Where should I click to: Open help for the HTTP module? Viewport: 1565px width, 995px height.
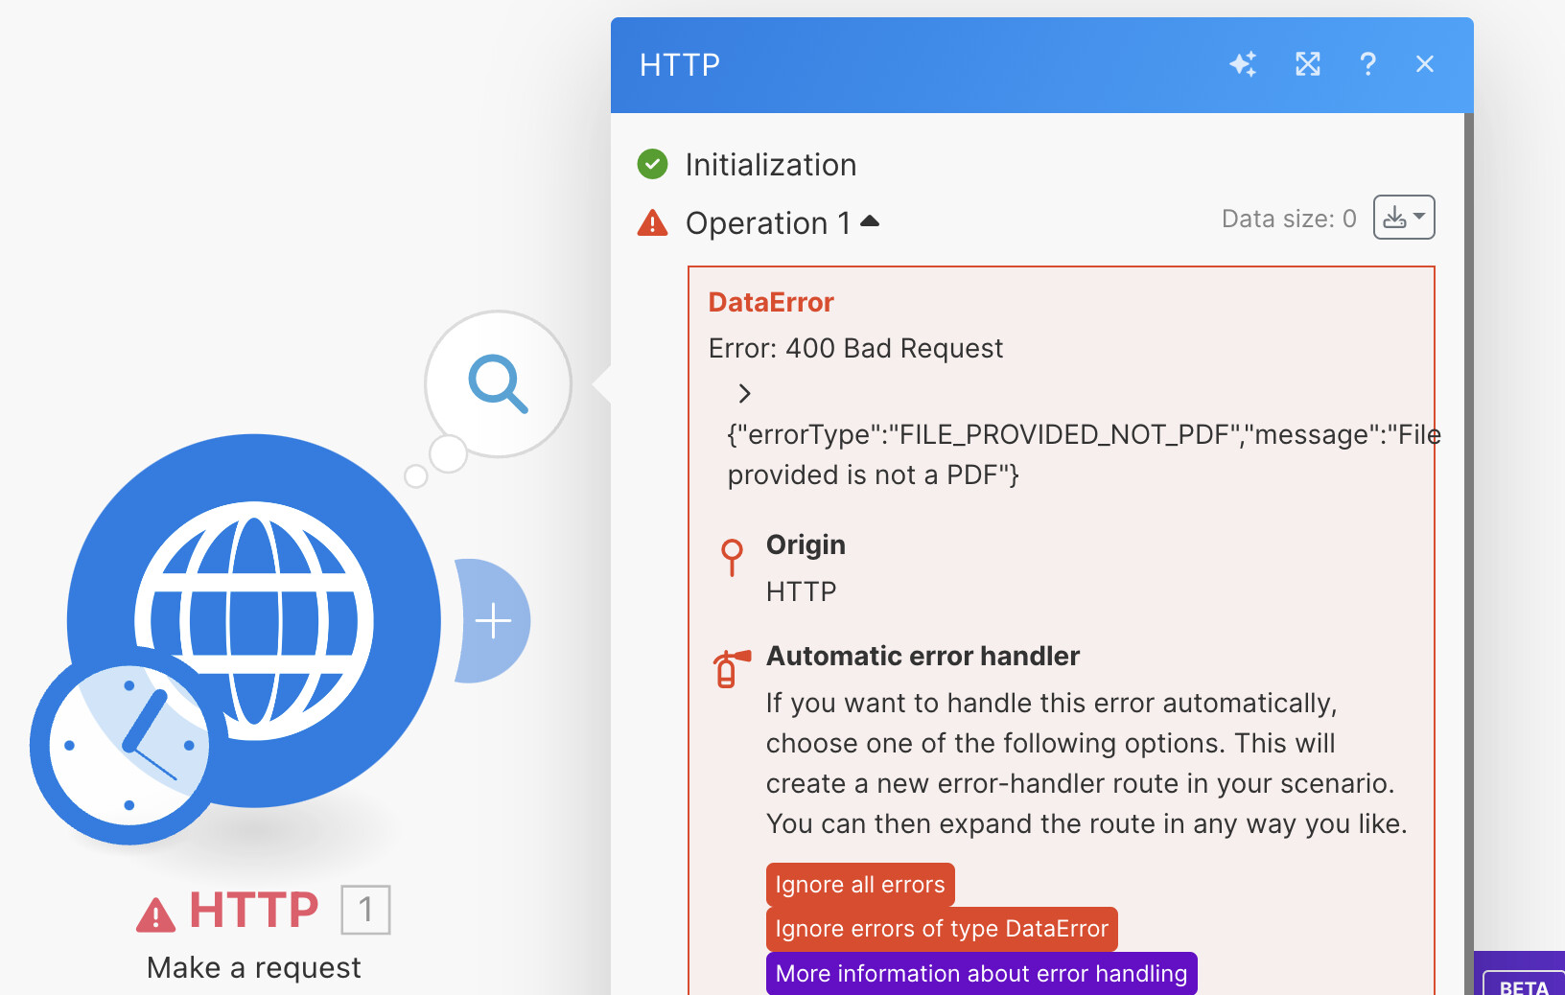coord(1367,64)
